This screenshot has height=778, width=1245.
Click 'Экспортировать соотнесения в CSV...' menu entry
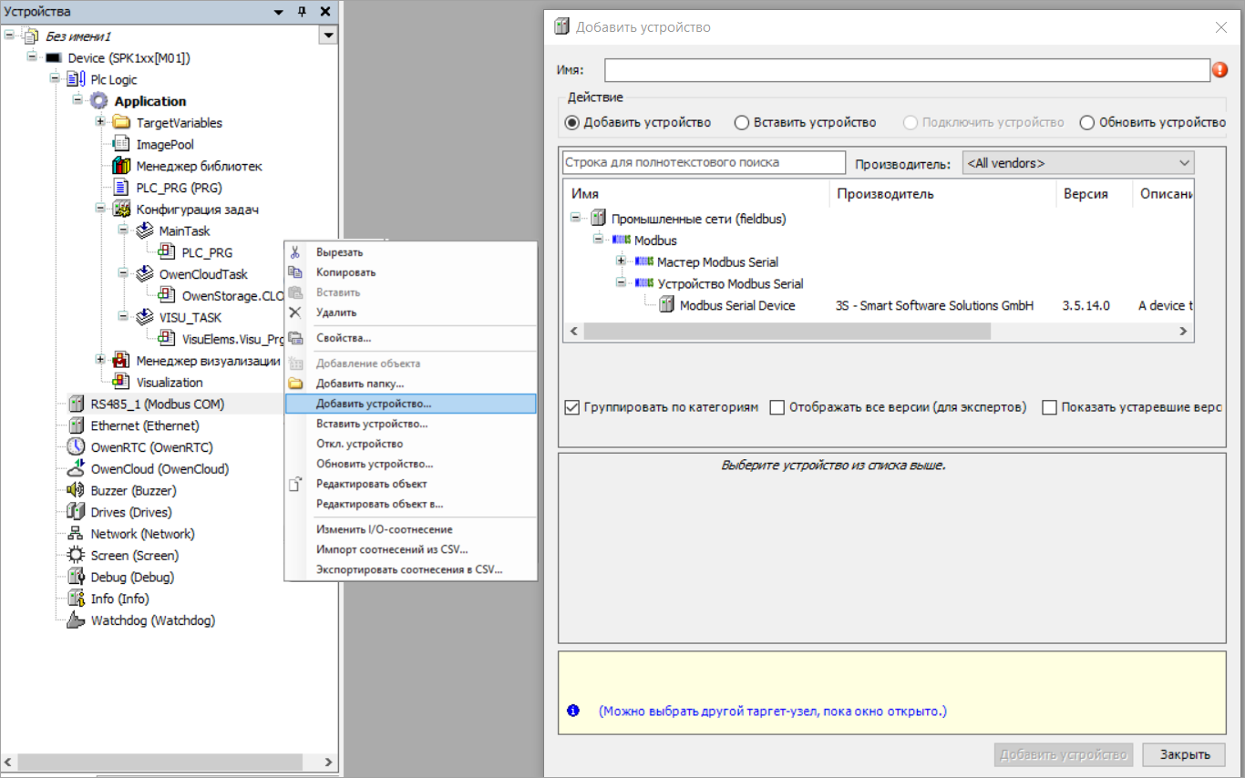pos(409,570)
